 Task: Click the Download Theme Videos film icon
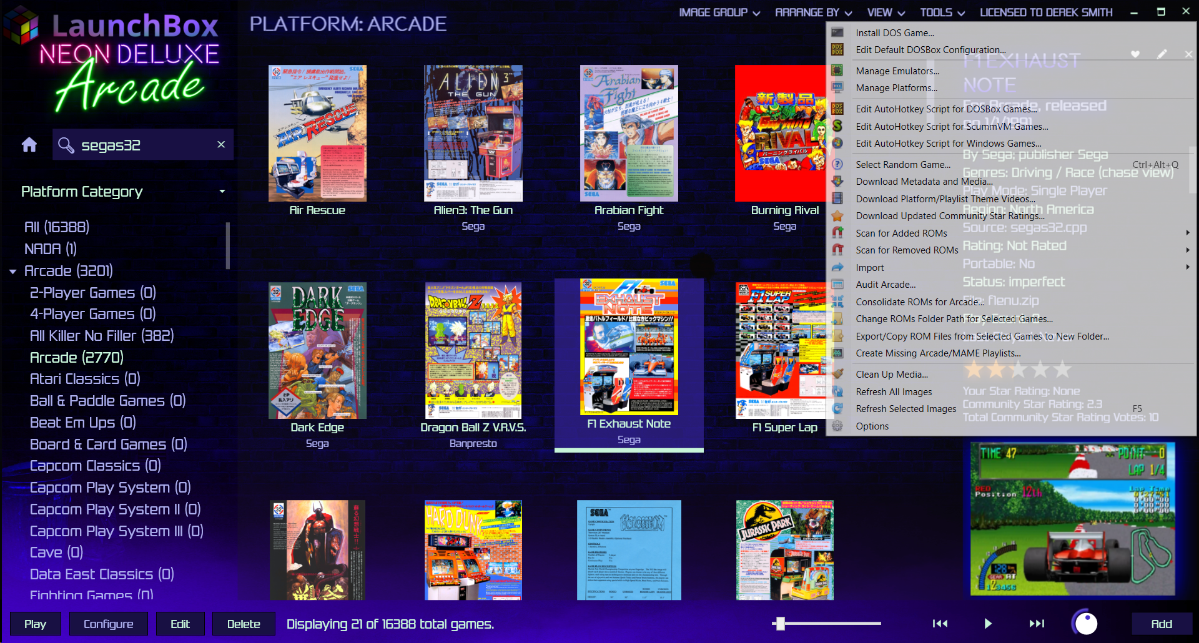tap(837, 199)
